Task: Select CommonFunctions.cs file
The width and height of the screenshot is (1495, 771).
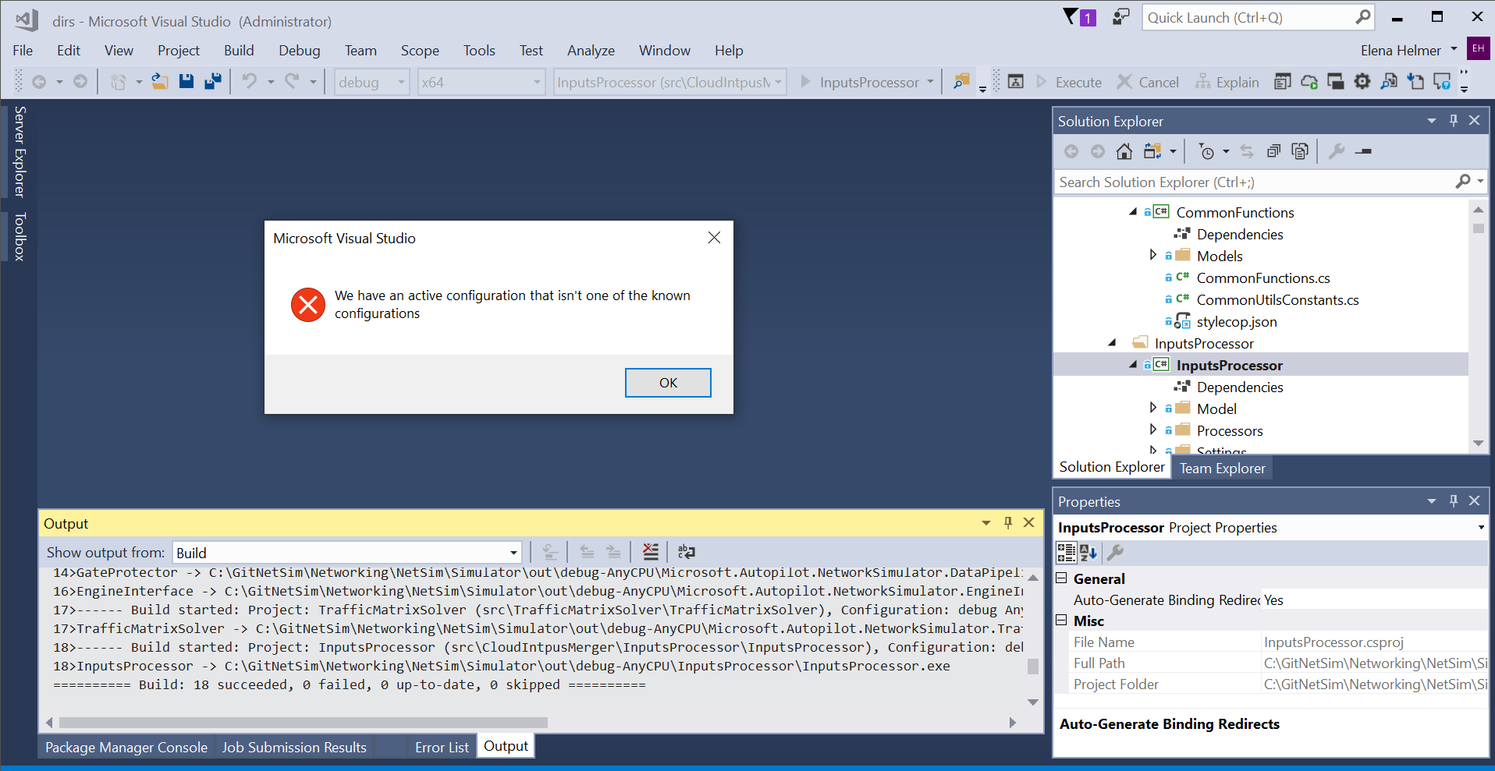Action: point(1263,278)
